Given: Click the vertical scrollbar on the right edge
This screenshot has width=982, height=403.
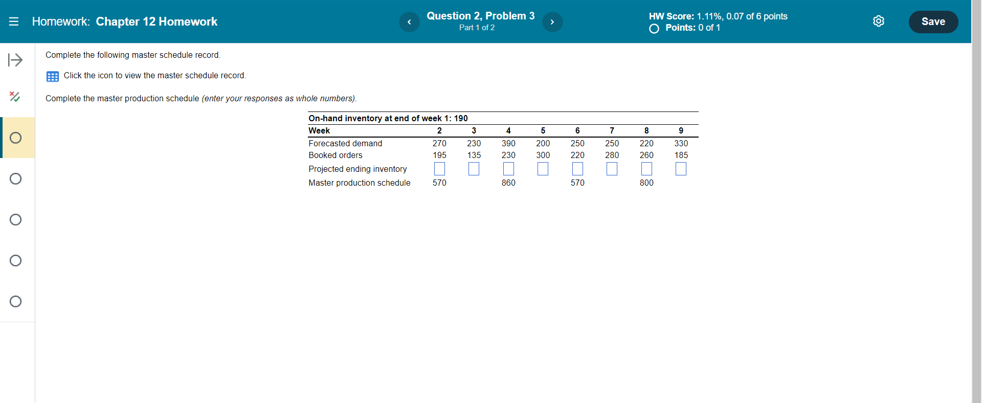Looking at the screenshot, I should pos(976,201).
